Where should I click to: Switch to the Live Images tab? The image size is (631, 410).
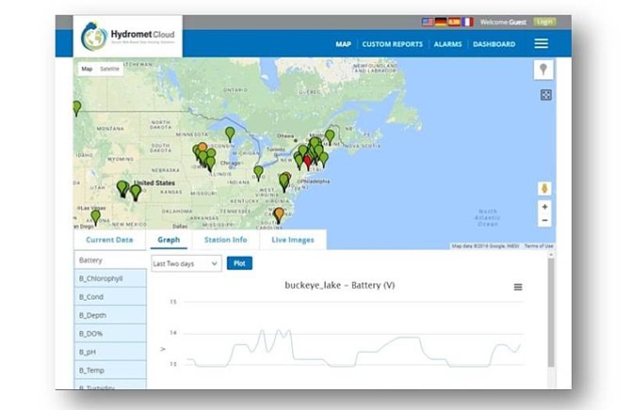[293, 240]
